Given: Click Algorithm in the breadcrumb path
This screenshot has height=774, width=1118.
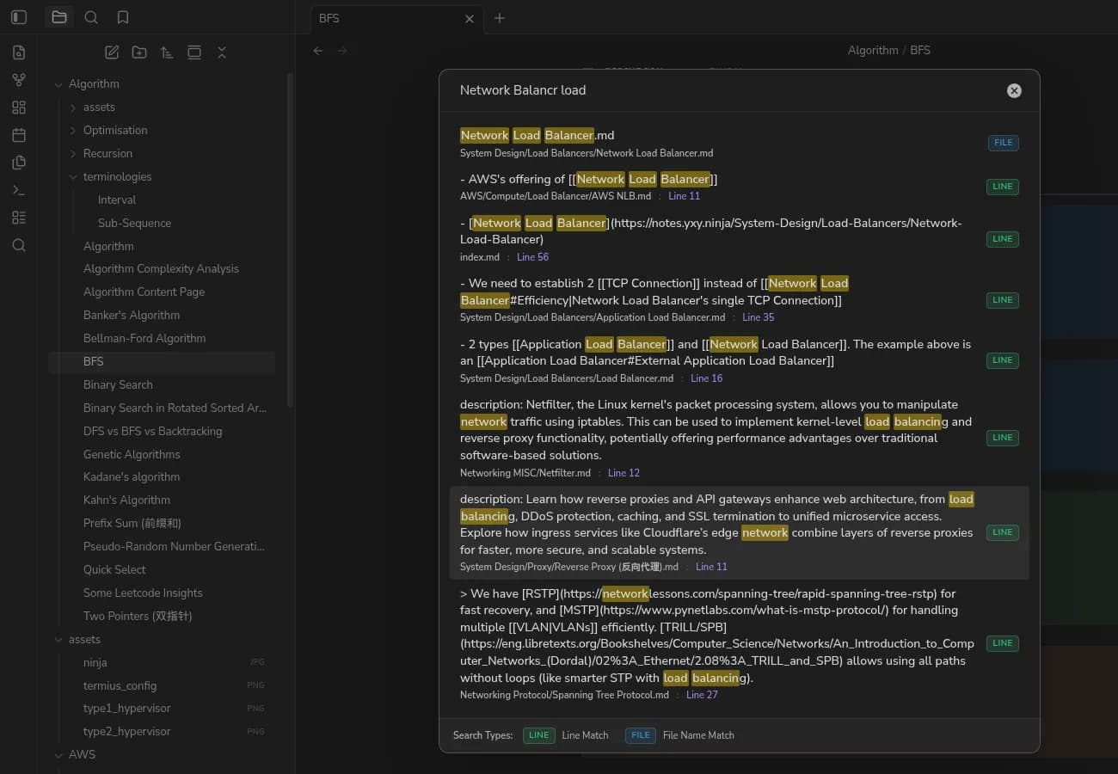Looking at the screenshot, I should [x=873, y=51].
